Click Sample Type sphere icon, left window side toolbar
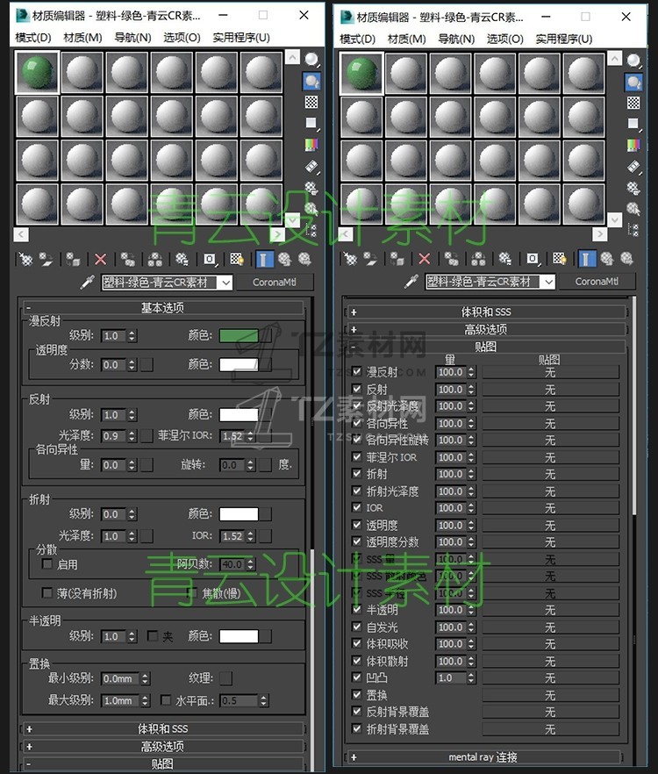This screenshot has height=774, width=658. click(311, 60)
